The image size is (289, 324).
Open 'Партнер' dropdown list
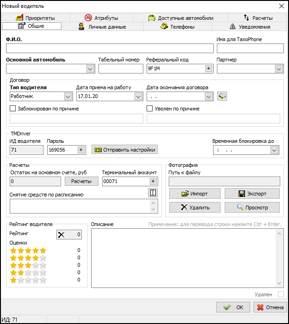coord(279,69)
